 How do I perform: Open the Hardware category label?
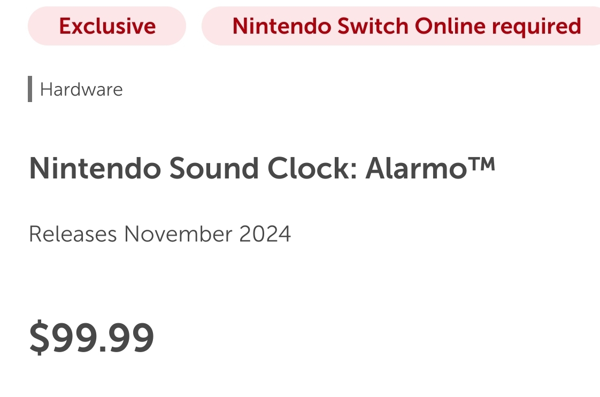tap(81, 89)
